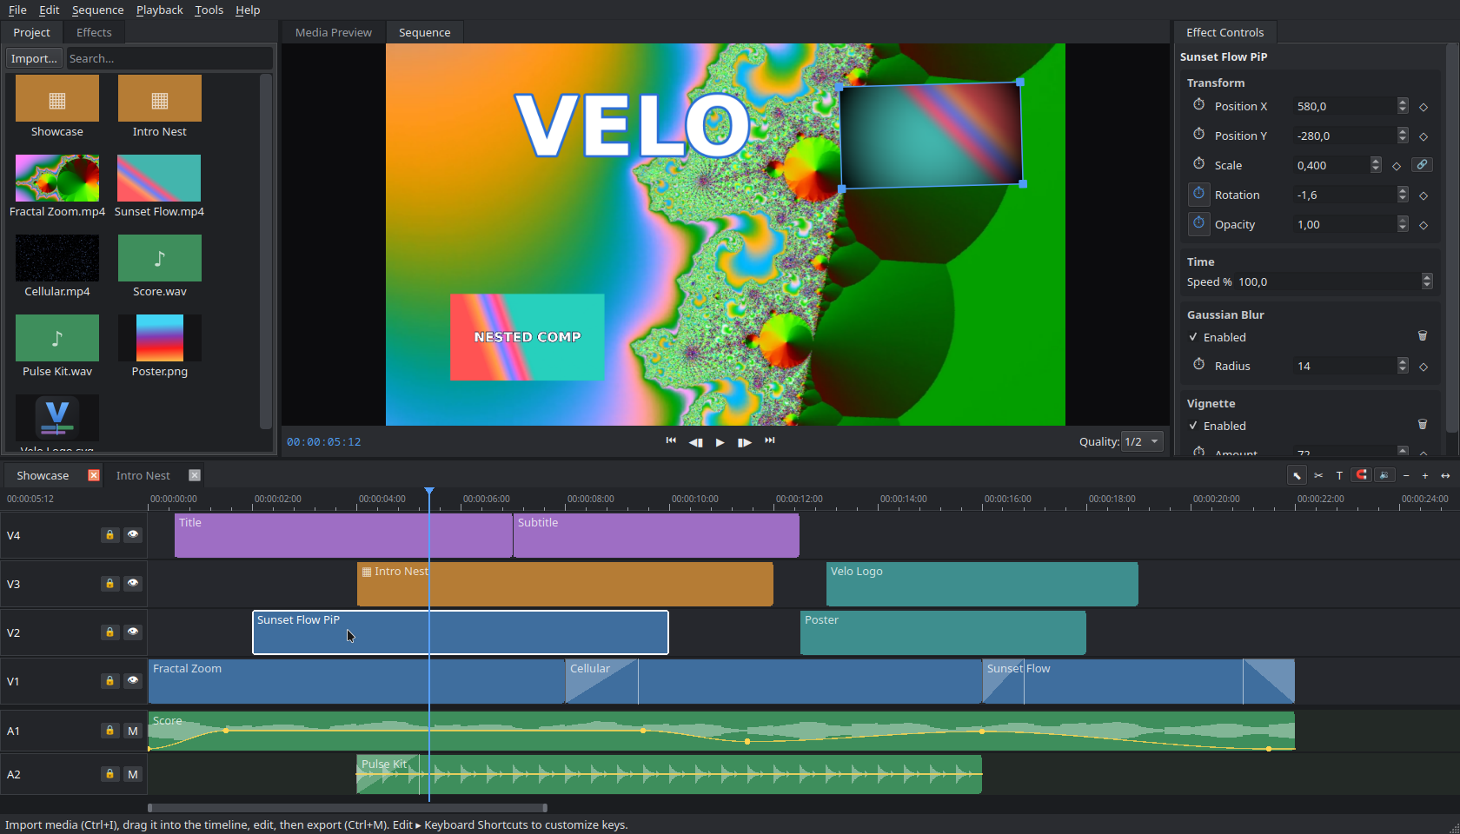Hide track V2 with eye icon
The width and height of the screenshot is (1460, 834).
coord(133,632)
